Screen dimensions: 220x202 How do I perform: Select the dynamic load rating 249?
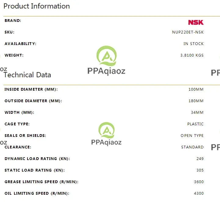200,158
